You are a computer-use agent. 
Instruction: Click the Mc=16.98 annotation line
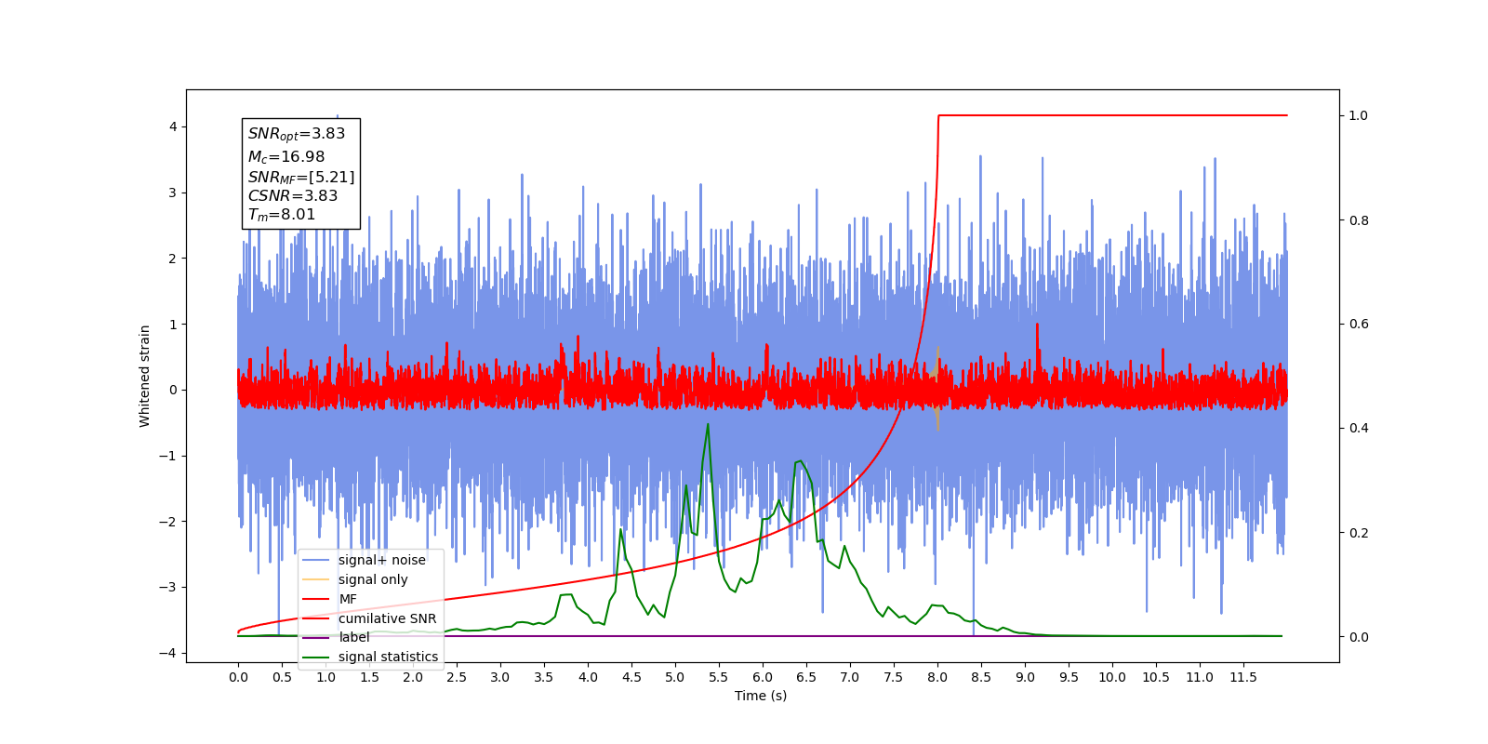pyautogui.click(x=286, y=157)
